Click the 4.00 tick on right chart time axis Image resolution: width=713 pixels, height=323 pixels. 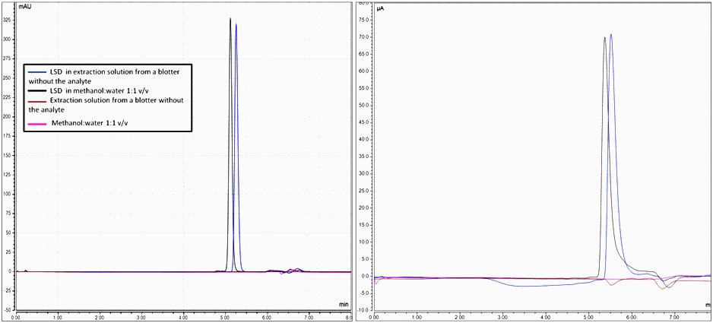[x=545, y=316]
